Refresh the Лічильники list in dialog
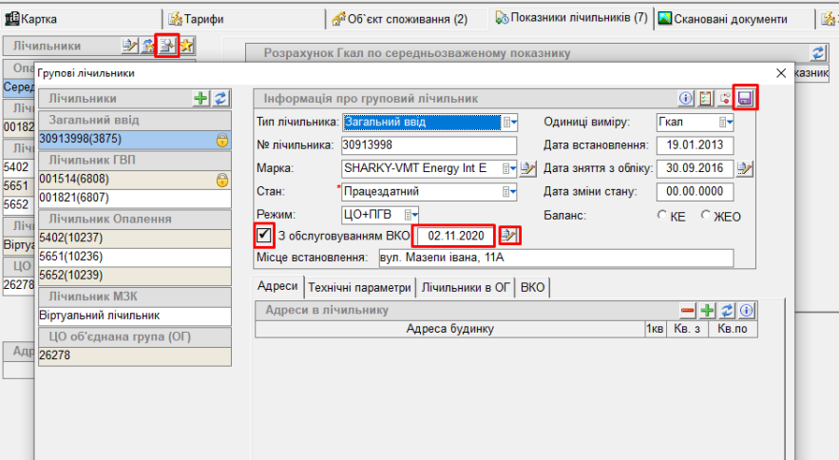The image size is (839, 460). tap(220, 98)
